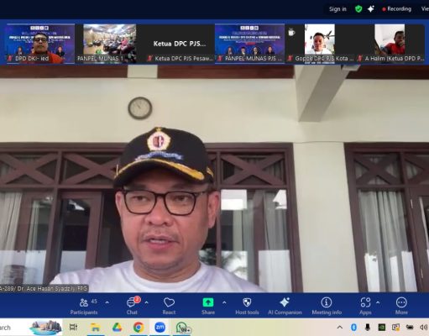Click the React heart icon

point(169,306)
